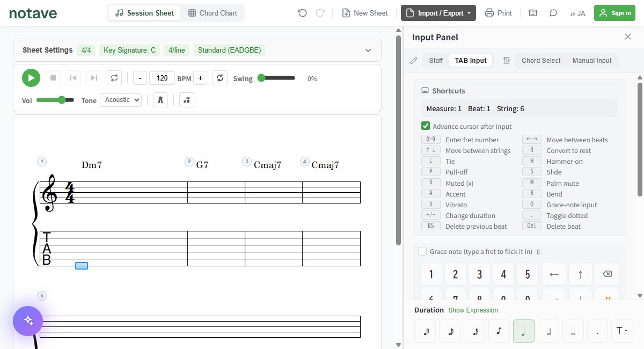Click the pencil note-input icon
This screenshot has width=644, height=349.
(x=414, y=61)
